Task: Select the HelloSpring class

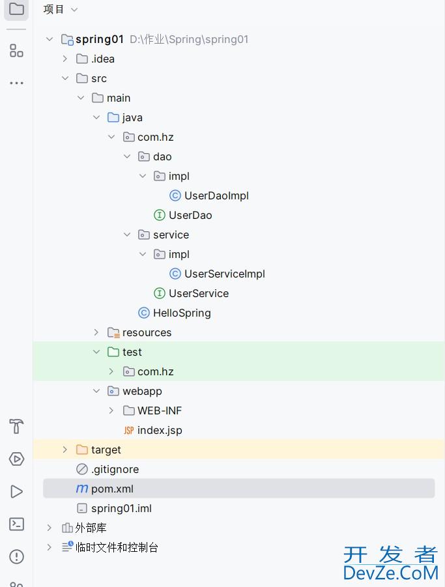Action: pyautogui.click(x=181, y=313)
